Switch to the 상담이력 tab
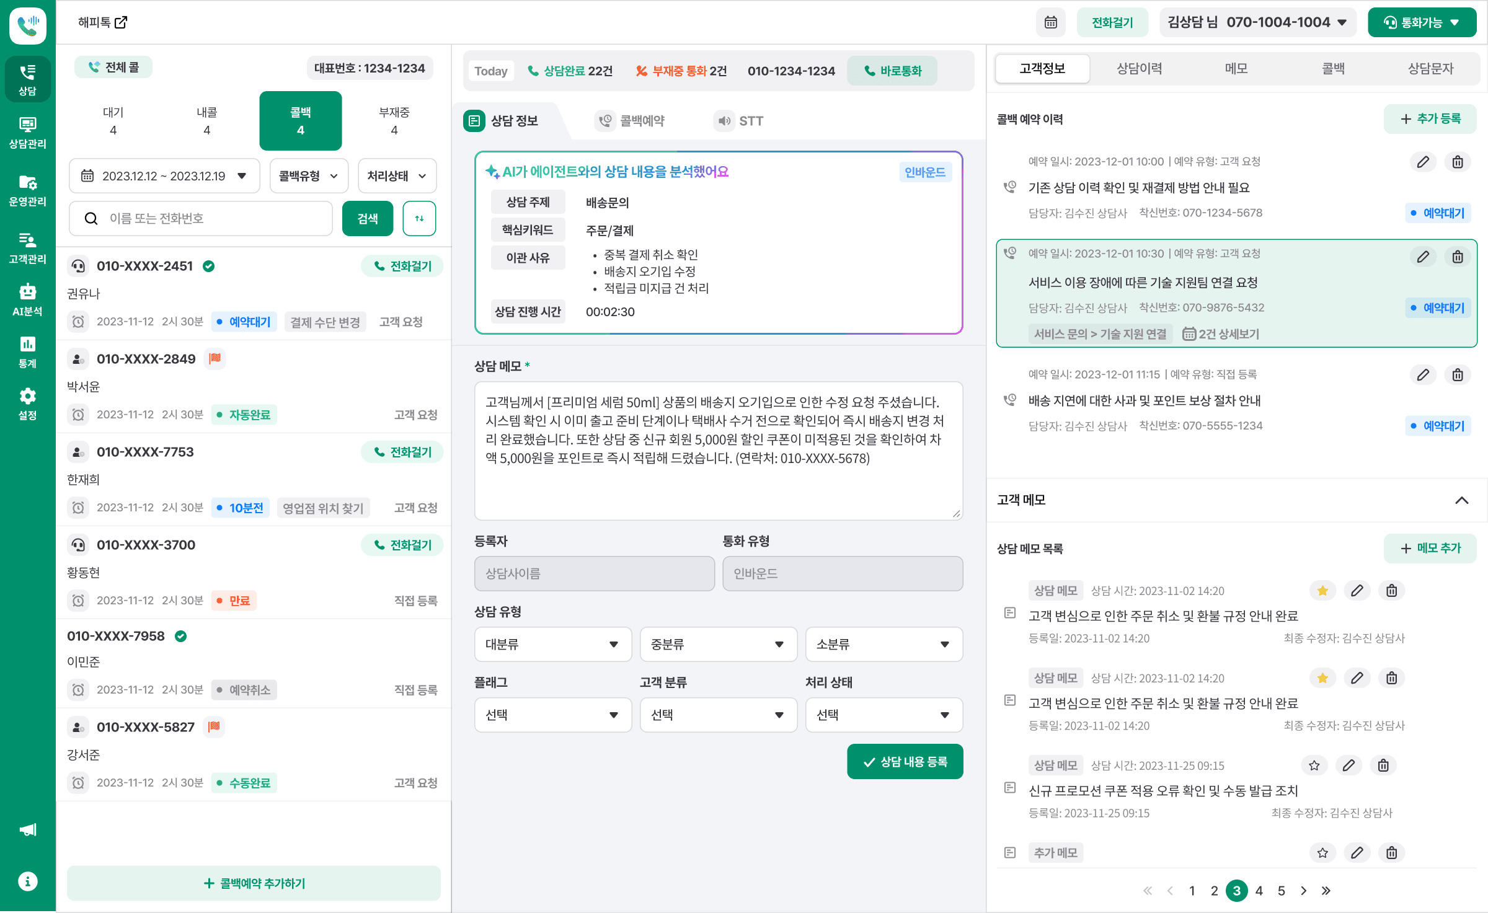The image size is (1488, 913). point(1139,68)
